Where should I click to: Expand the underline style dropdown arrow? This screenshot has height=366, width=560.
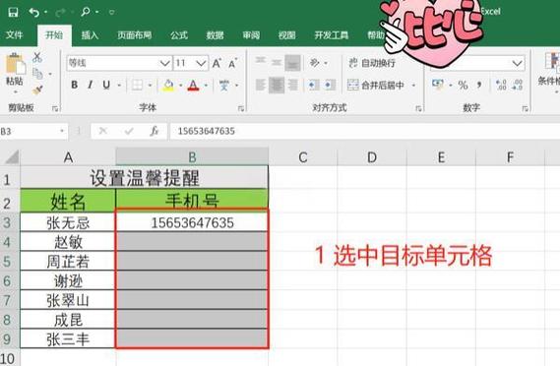point(119,85)
